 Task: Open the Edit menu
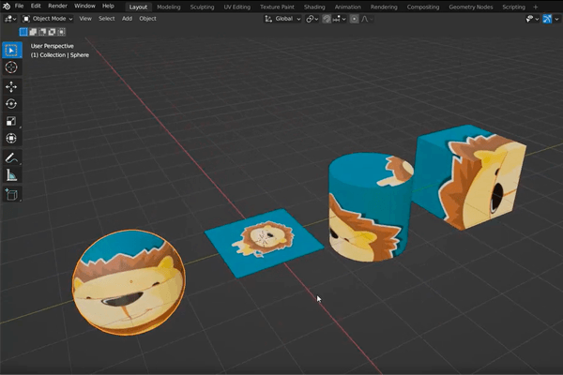coord(36,7)
